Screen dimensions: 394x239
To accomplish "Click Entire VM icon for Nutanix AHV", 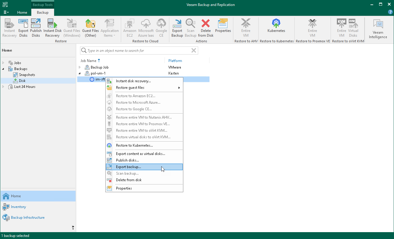I will coord(246,28).
